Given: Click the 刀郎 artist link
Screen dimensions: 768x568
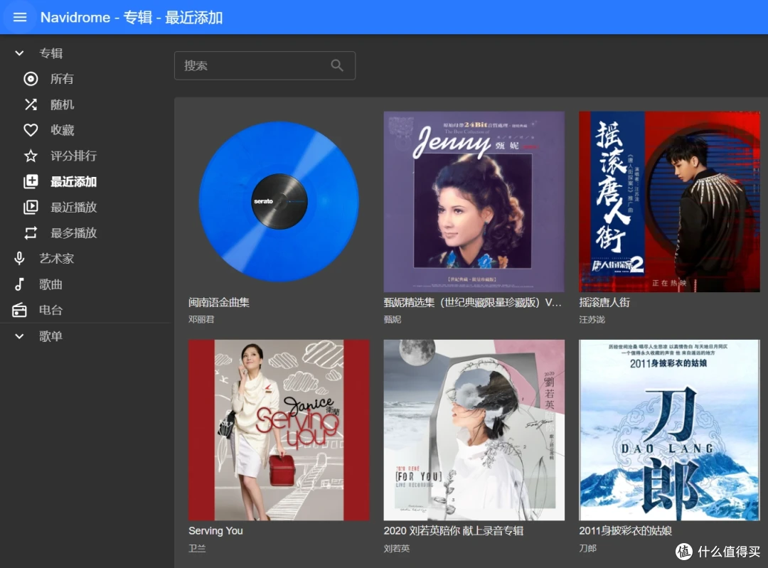Looking at the screenshot, I should pyautogui.click(x=587, y=547).
